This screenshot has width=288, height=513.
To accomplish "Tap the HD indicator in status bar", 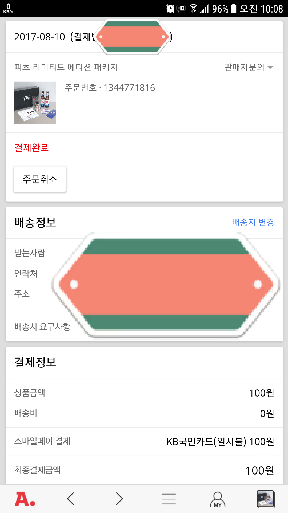I will pos(181,9).
